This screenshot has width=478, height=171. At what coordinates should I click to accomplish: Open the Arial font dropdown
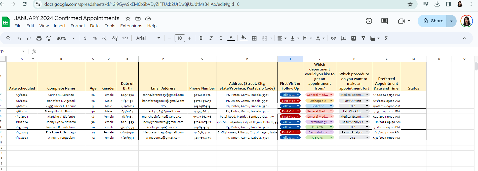[x=148, y=38]
